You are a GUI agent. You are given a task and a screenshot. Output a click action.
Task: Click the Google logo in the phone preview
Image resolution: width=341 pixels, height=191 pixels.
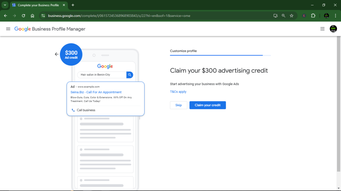(105, 66)
